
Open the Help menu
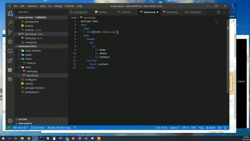click(x=79, y=6)
